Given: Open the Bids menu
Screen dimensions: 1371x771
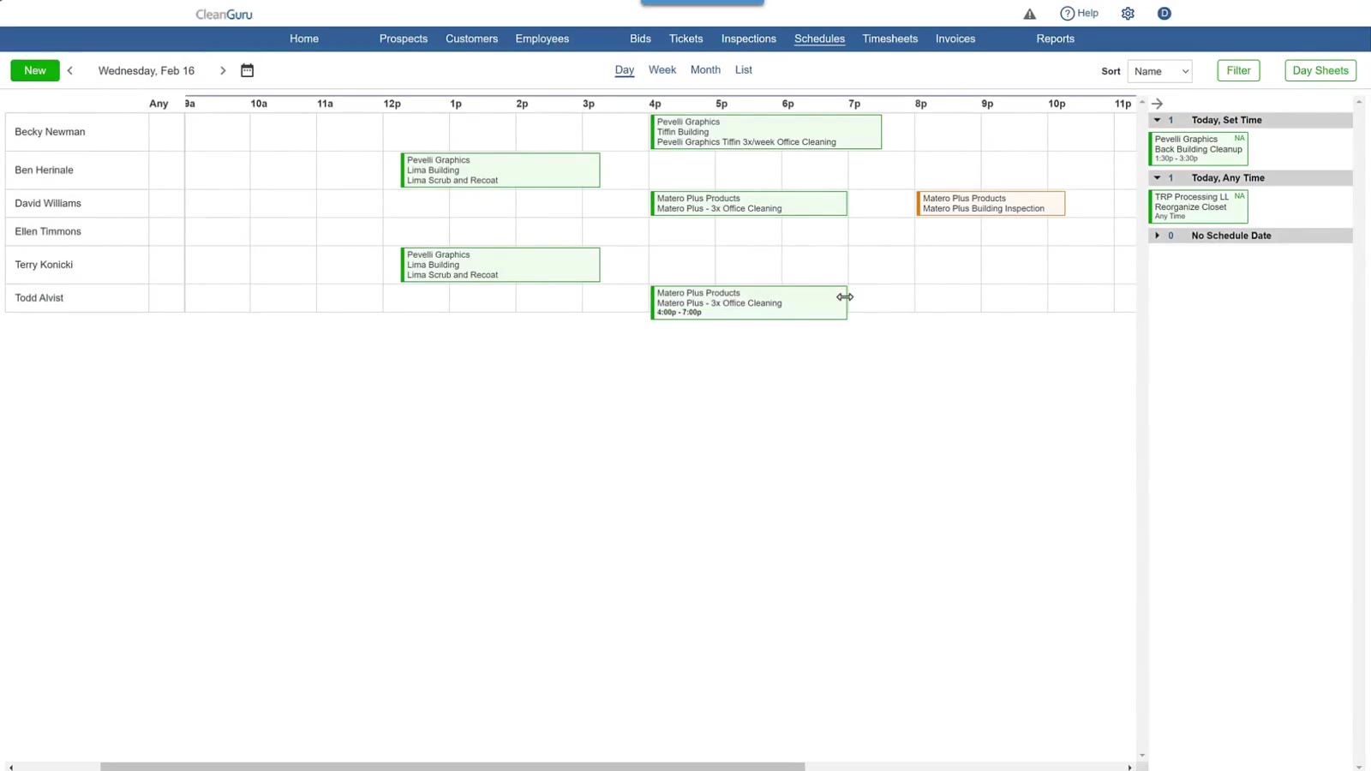Looking at the screenshot, I should 640,39.
